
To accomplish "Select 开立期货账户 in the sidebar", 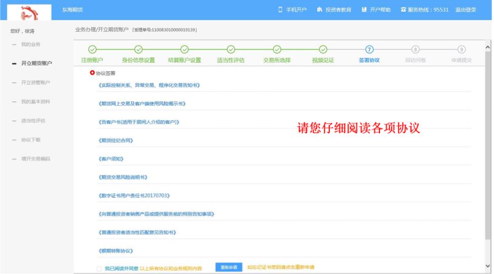I will pyautogui.click(x=36, y=64).
